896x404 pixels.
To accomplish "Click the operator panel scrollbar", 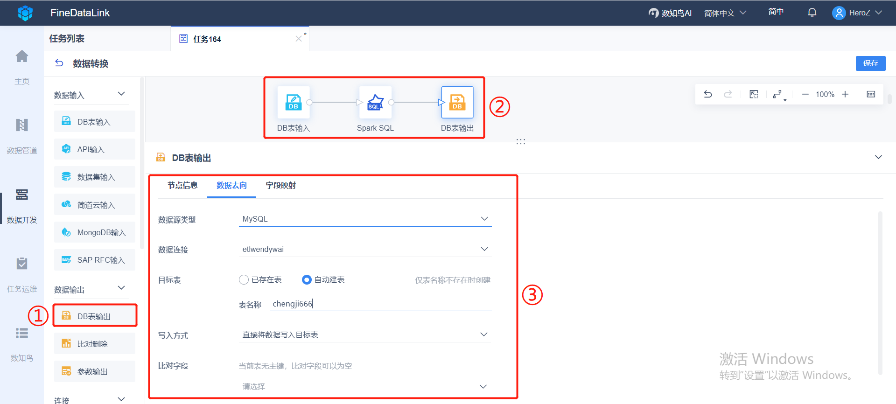I will point(142,163).
